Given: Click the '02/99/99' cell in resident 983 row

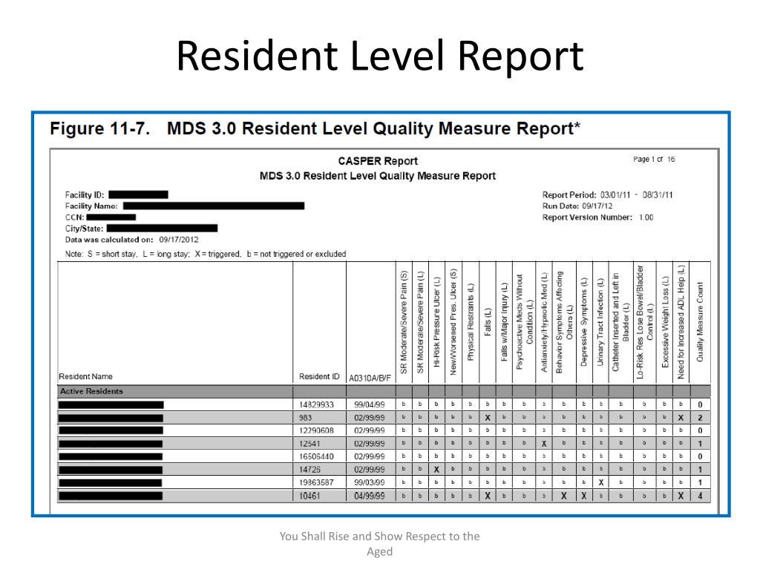Looking at the screenshot, I should point(370,418).
